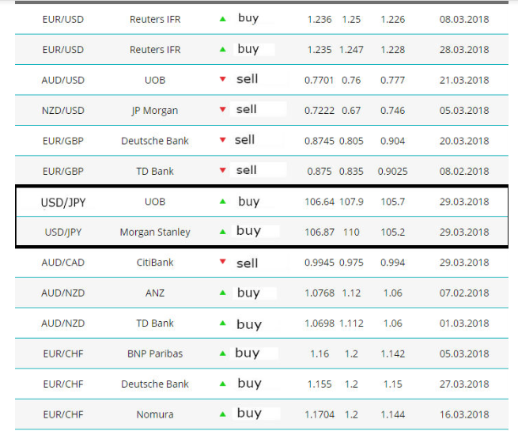Select the 0.9945 price value

[x=319, y=263]
